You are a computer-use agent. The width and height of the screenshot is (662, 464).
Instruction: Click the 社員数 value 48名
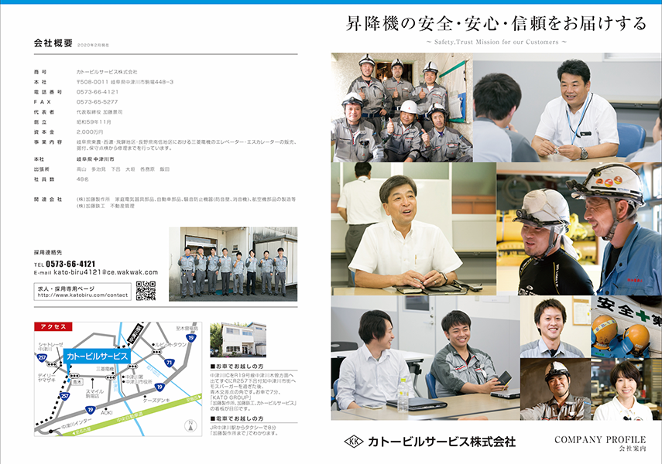click(83, 179)
